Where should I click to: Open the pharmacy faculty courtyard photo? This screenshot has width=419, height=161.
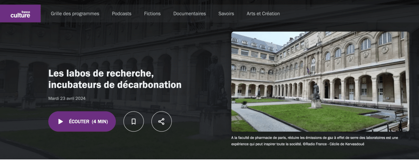(320, 82)
